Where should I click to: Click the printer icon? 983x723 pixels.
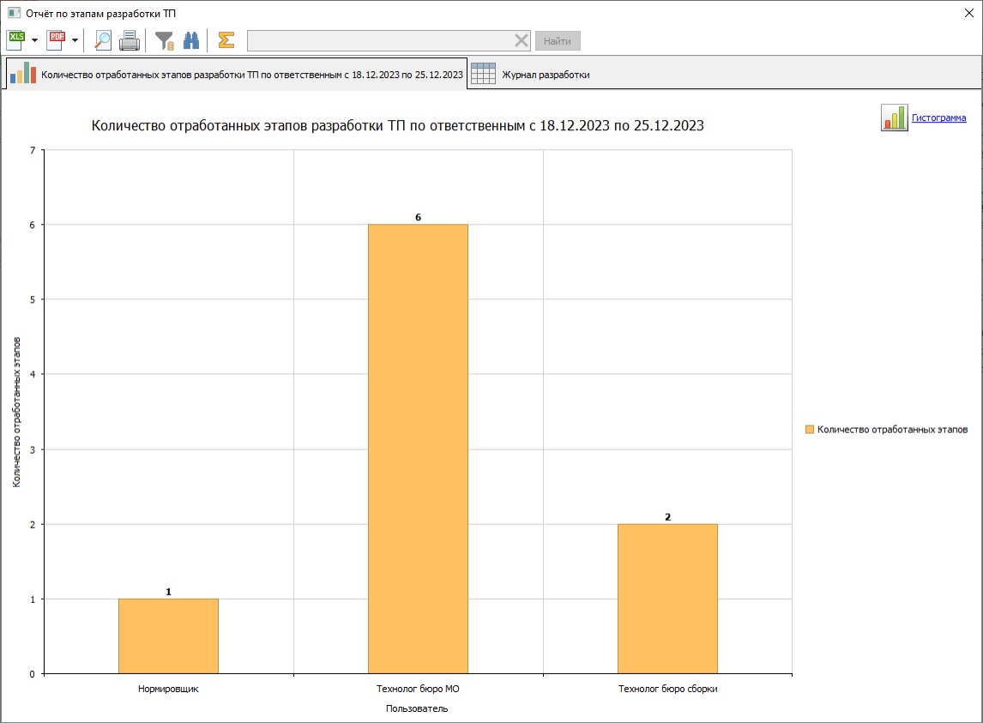[129, 40]
